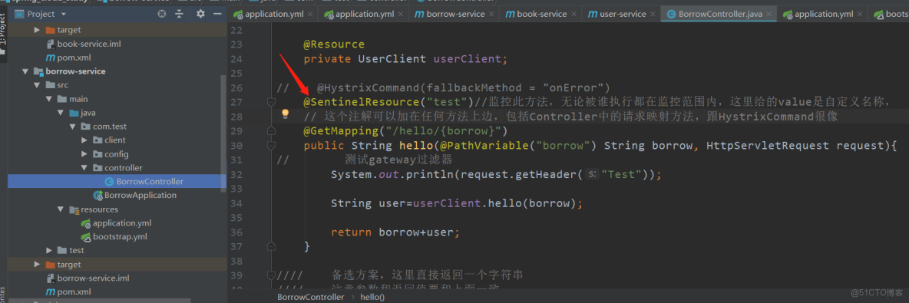Image resolution: width=909 pixels, height=303 pixels.
Task: Select borrow-service.iml in the tree
Action: tap(94, 278)
